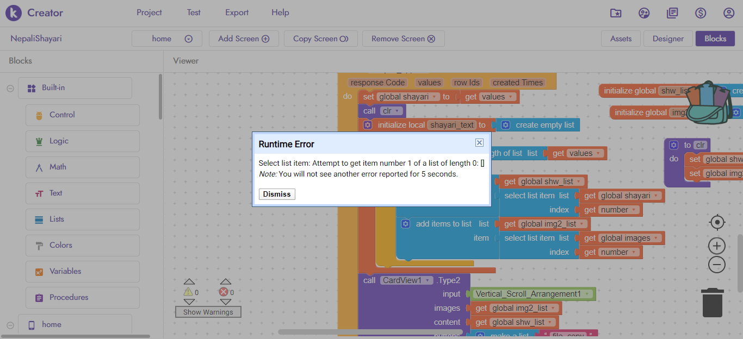Screen dimensions: 743x339
Task: Click gear icon on create empty list block
Action: pyautogui.click(x=506, y=125)
